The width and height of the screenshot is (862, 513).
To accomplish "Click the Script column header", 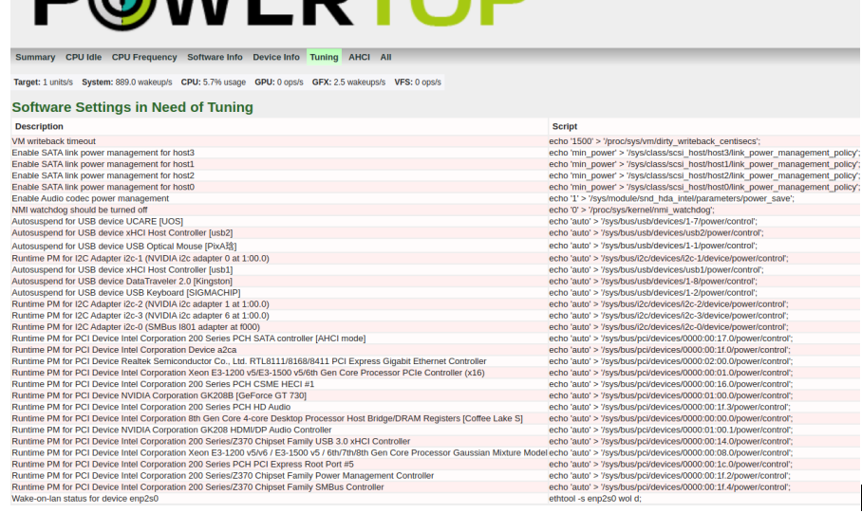I will click(x=704, y=126).
